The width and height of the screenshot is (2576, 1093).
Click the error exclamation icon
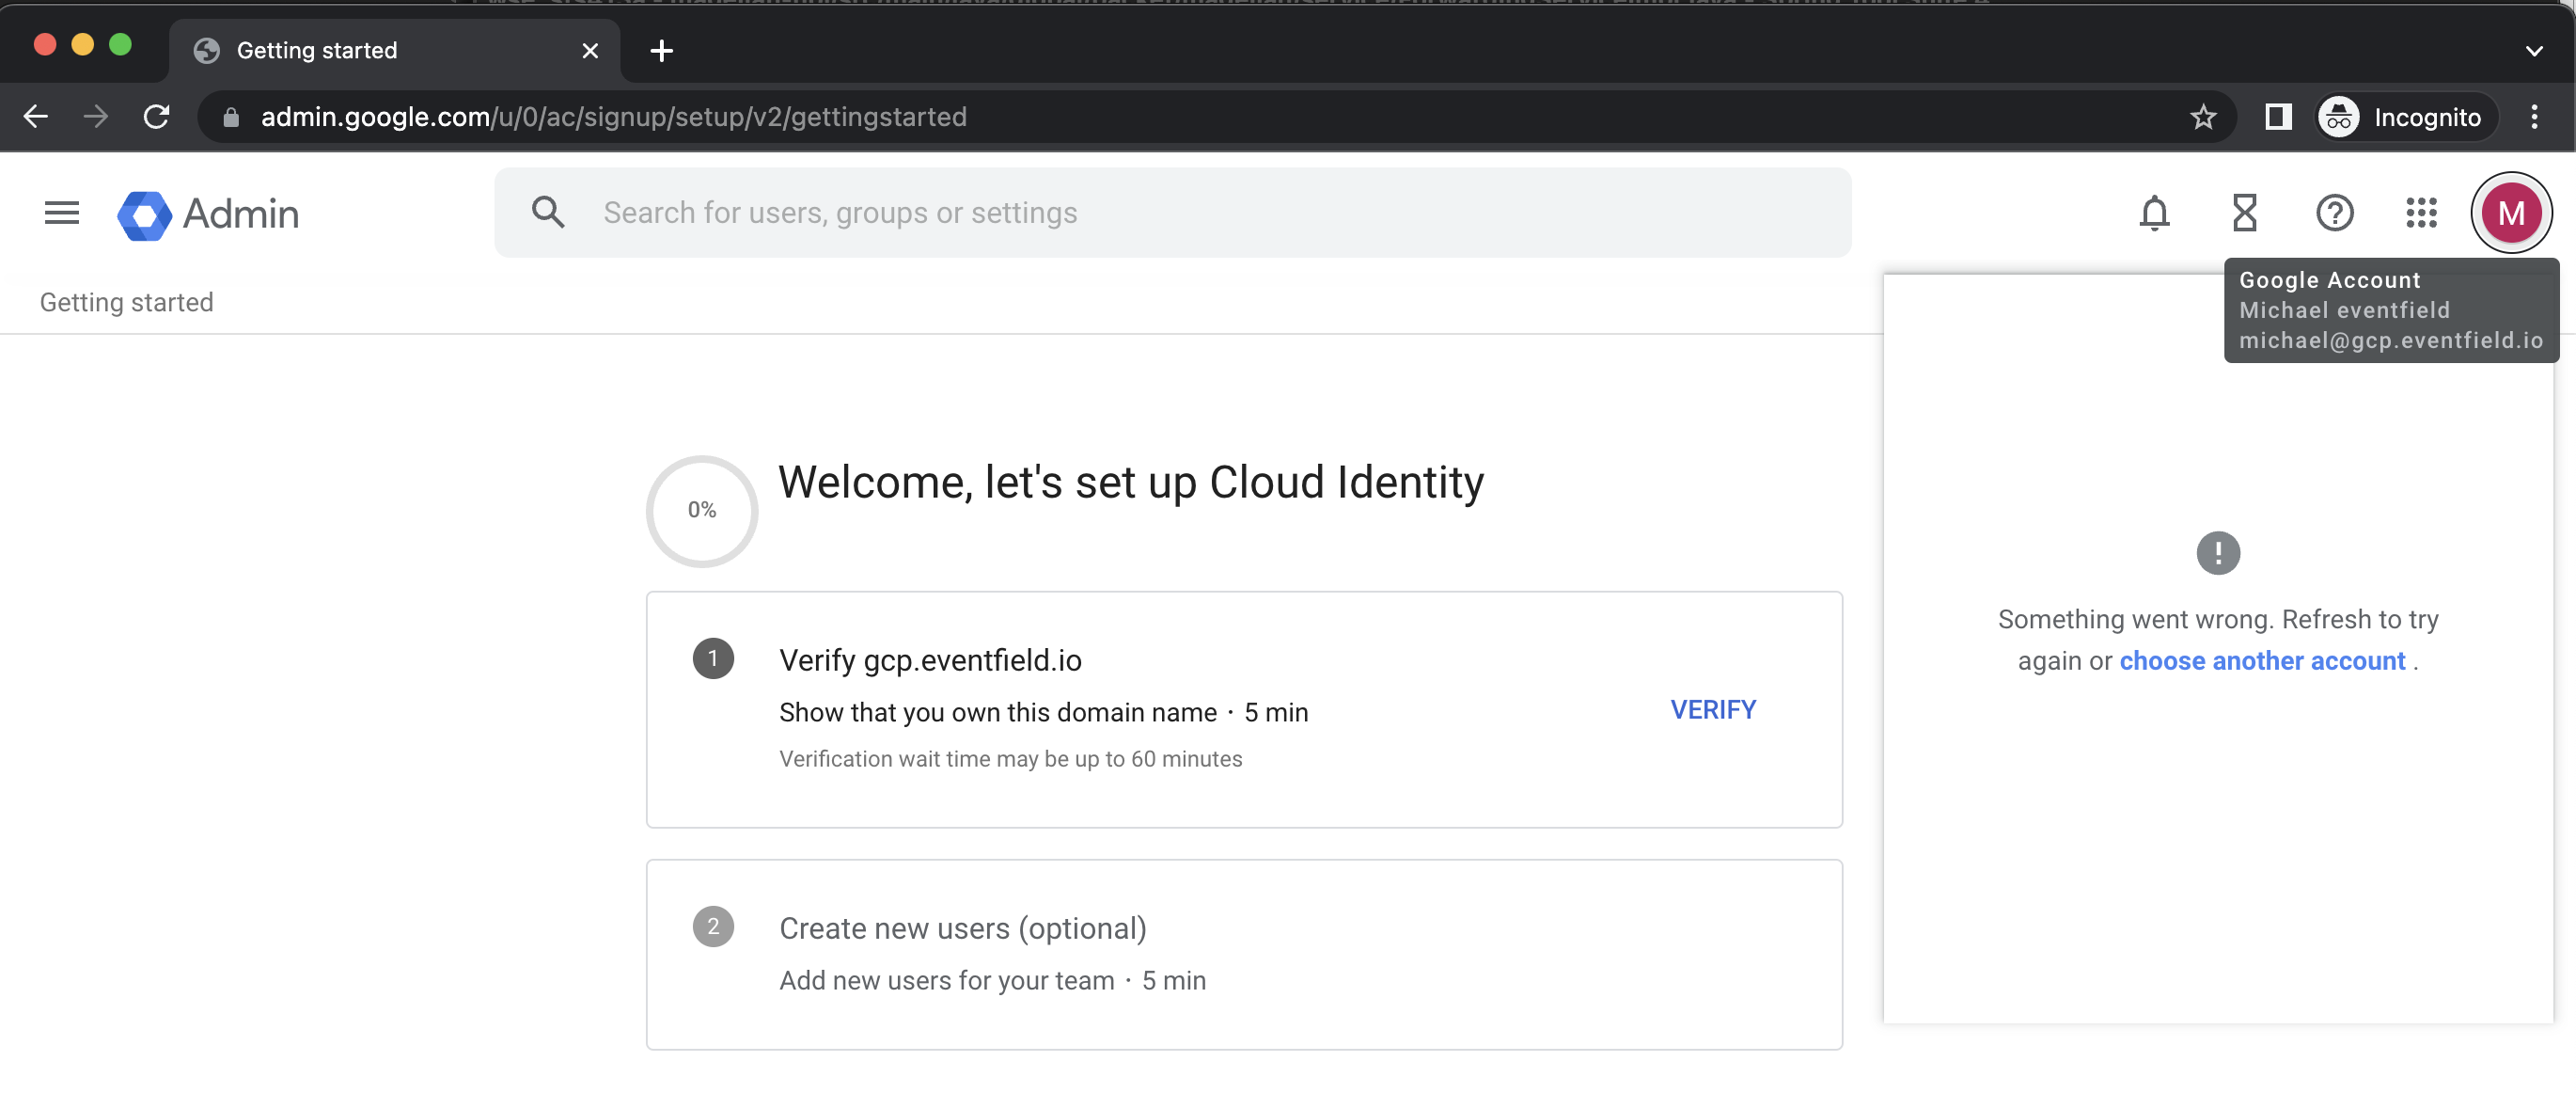click(2217, 552)
